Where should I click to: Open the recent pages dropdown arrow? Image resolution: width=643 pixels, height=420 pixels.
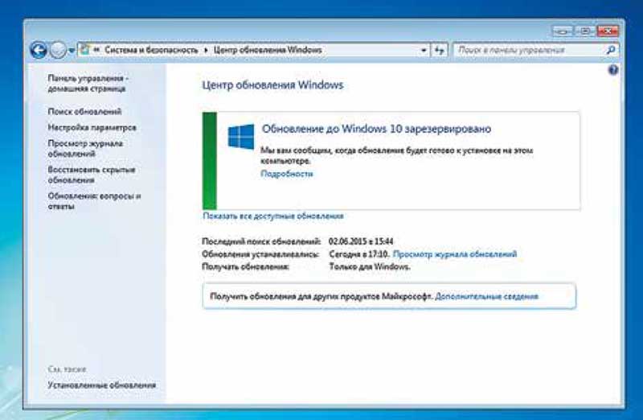point(72,51)
